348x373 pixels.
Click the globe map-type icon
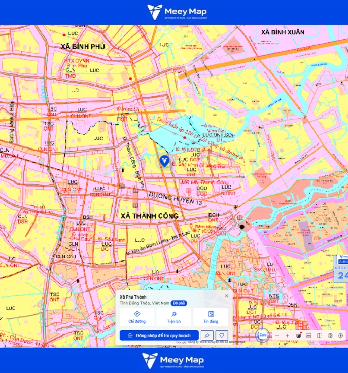tap(330, 335)
